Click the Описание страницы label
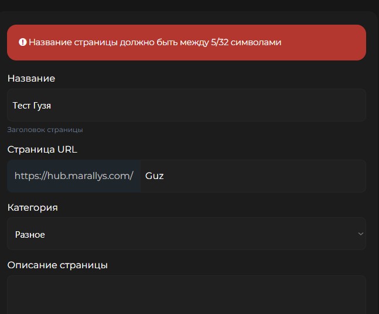The image size is (379, 314). click(x=57, y=265)
